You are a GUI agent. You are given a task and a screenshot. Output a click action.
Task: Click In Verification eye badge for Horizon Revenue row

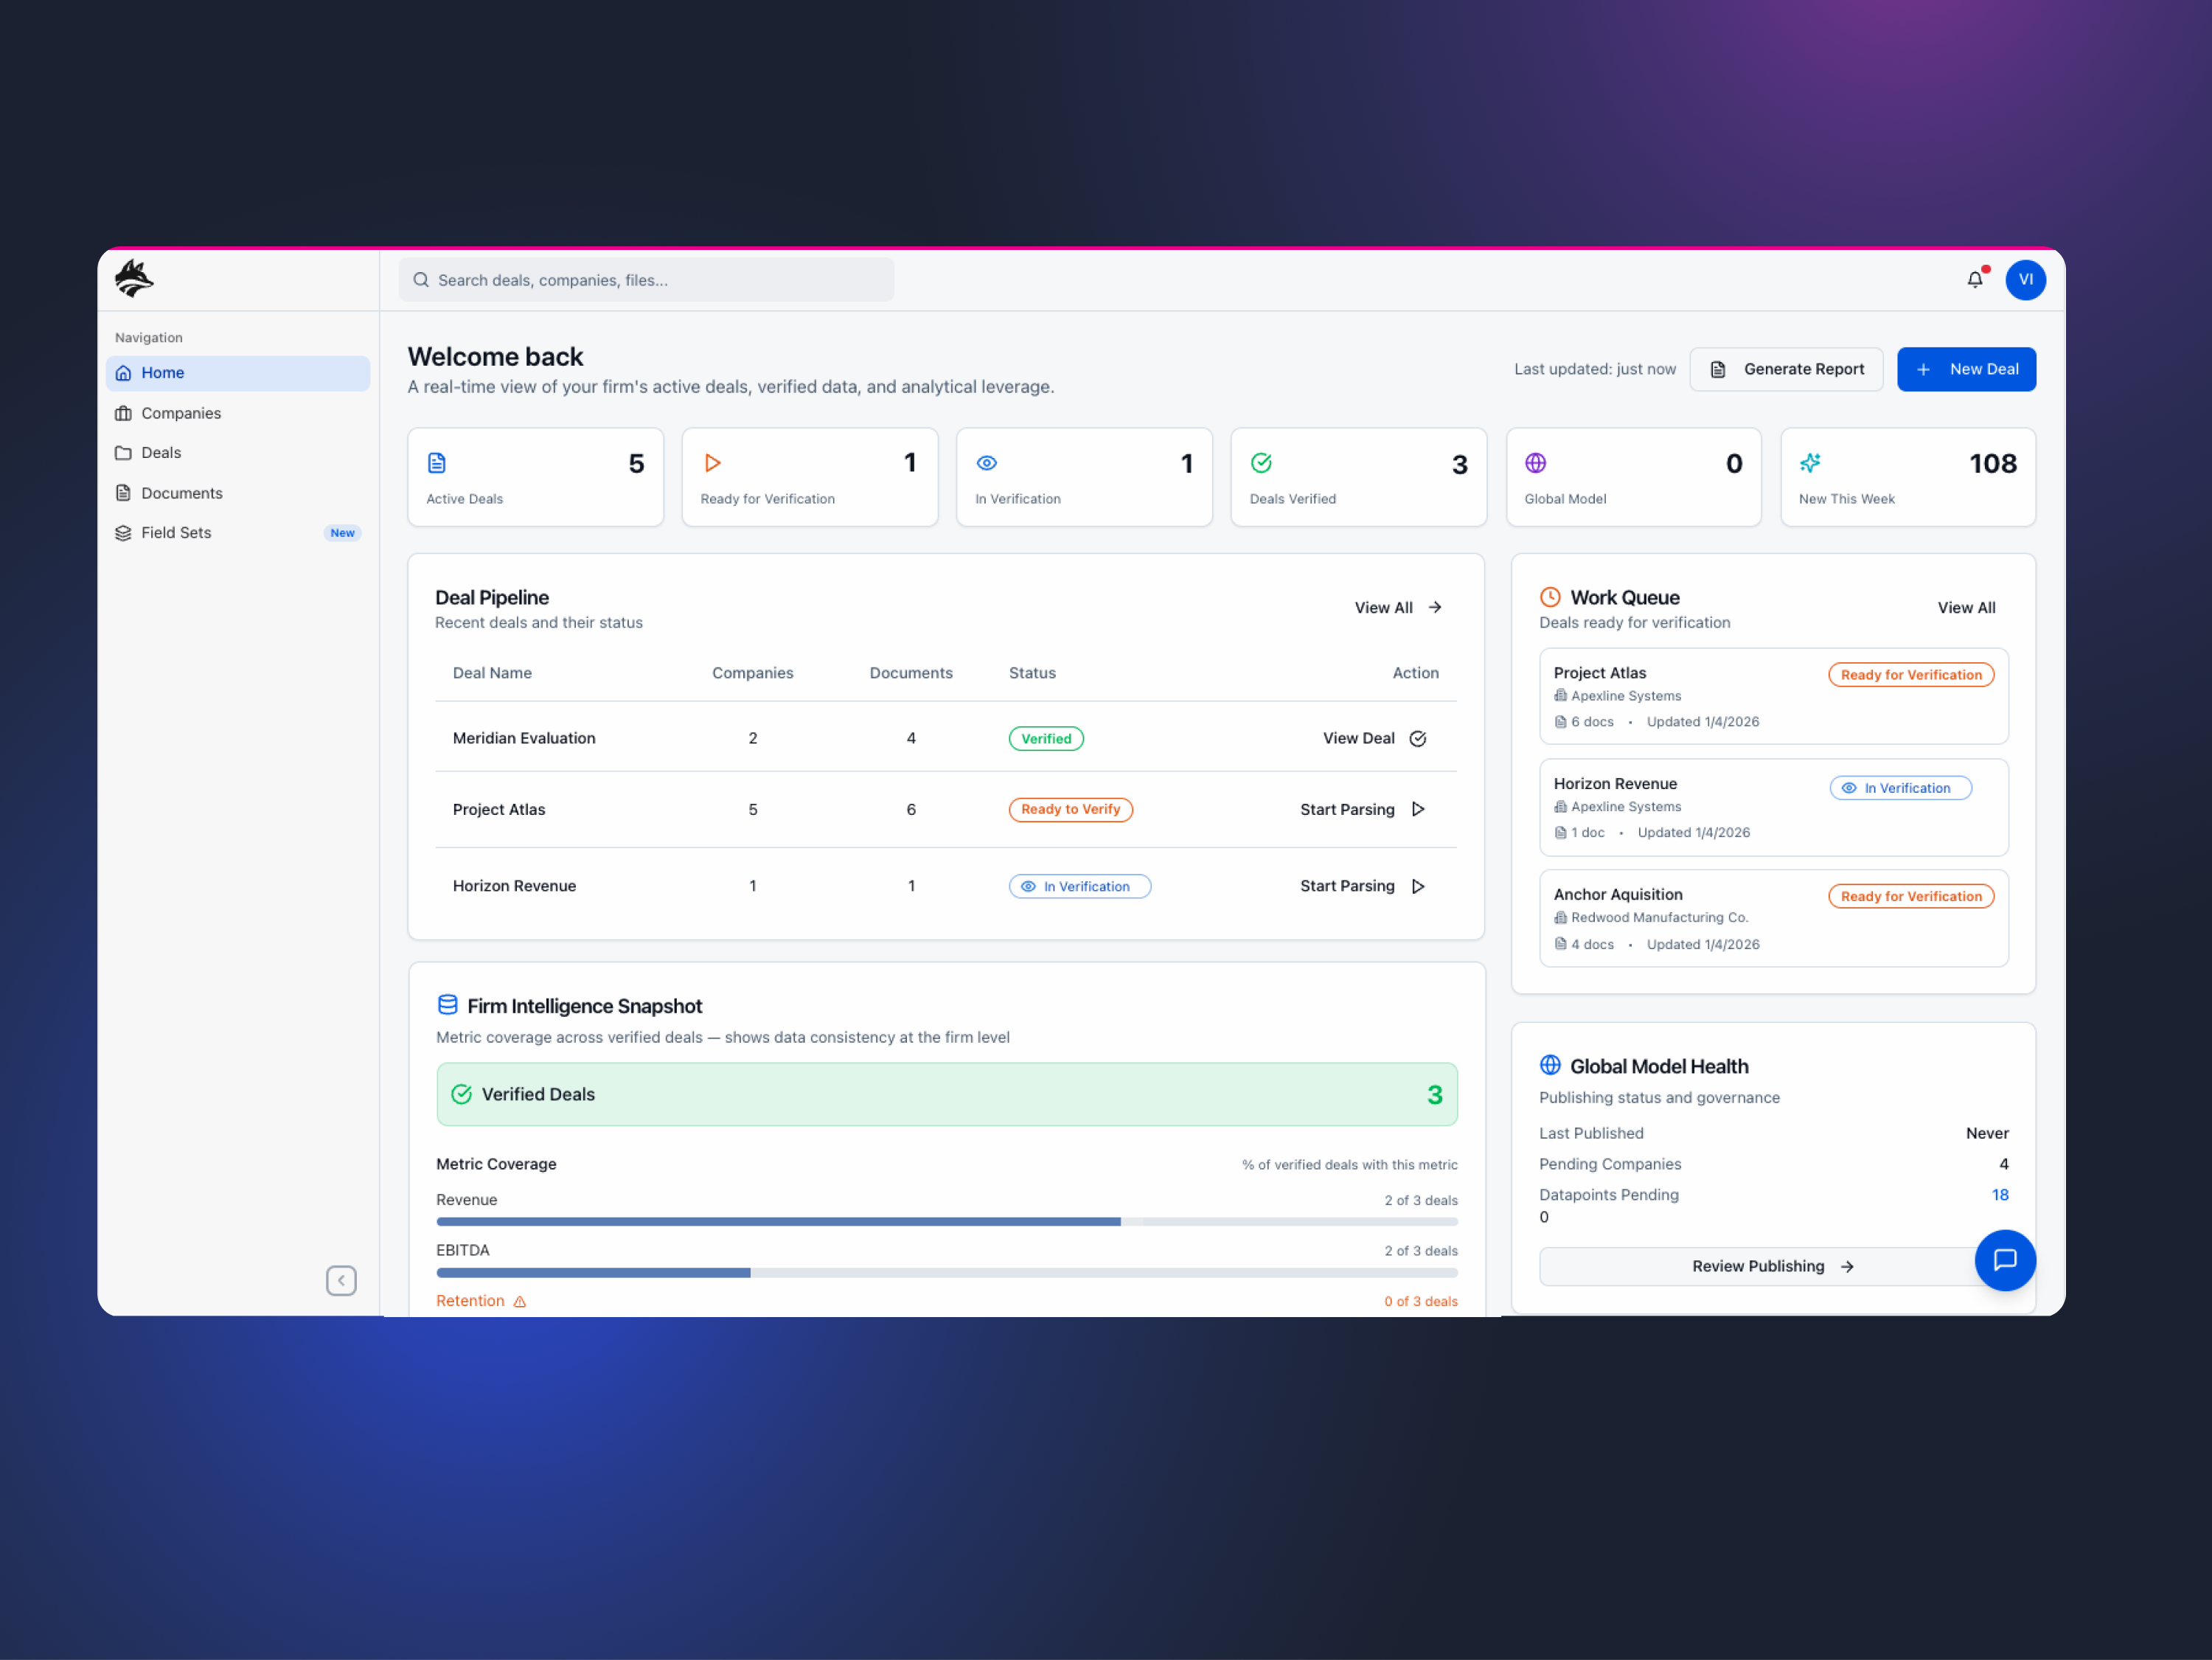tap(1079, 887)
